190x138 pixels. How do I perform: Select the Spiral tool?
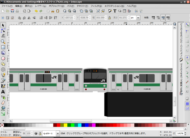coord(3,70)
